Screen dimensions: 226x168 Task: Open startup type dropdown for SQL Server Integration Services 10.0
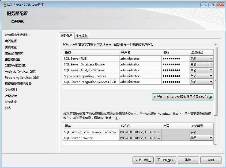[211, 82]
